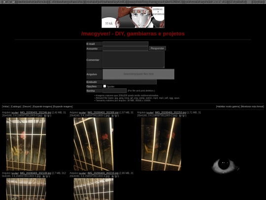
Task: Open the file picker drop zone
Action: [138, 74]
